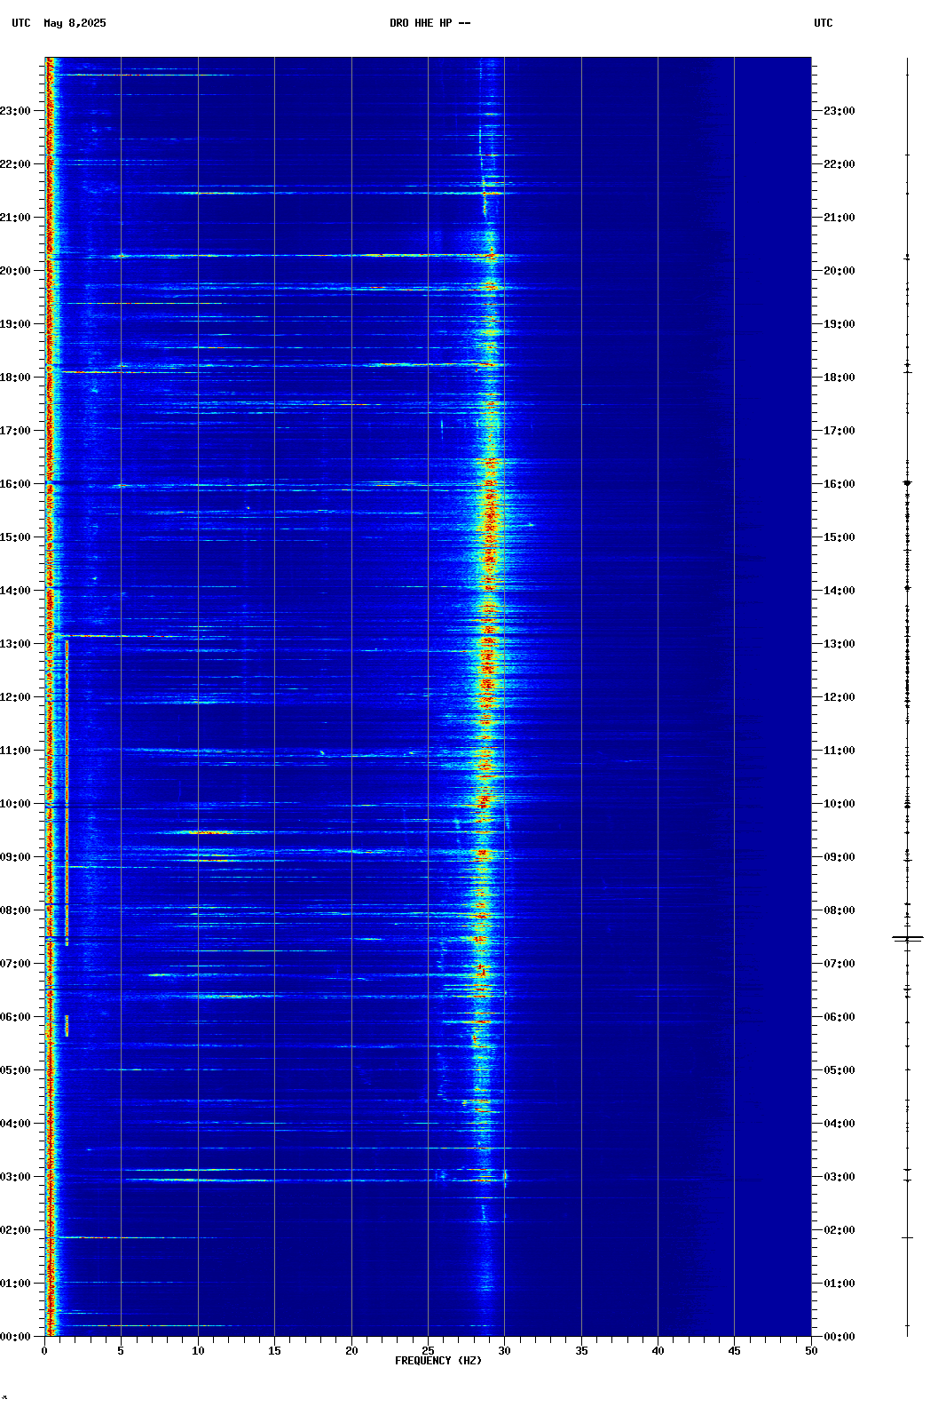
Task: Click the right axis 00:00 time label
Action: [840, 1337]
